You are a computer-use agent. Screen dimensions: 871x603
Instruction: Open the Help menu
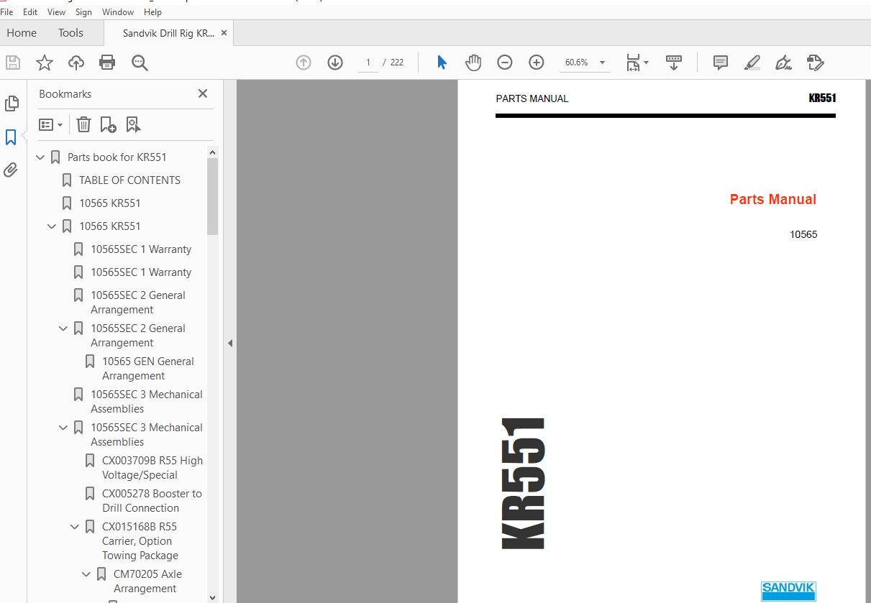click(x=152, y=12)
